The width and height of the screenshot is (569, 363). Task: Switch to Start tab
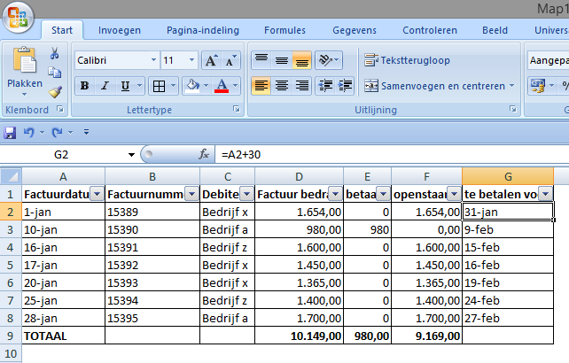(x=62, y=30)
